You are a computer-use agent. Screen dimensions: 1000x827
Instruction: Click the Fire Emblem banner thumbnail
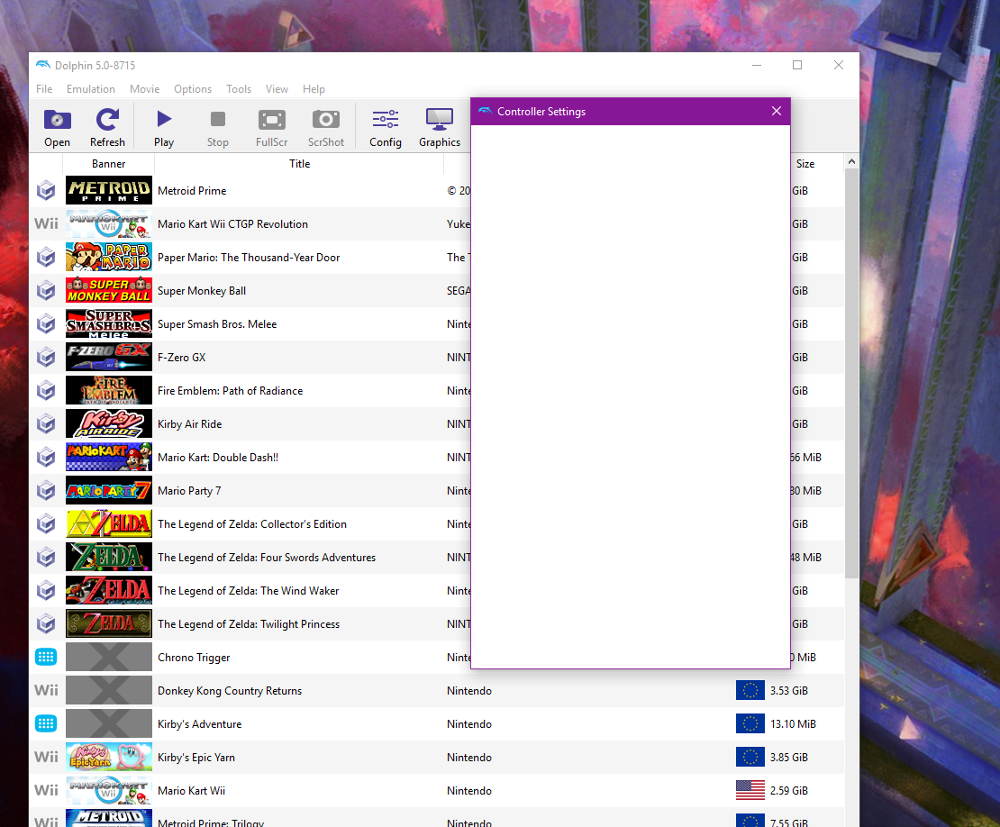109,390
